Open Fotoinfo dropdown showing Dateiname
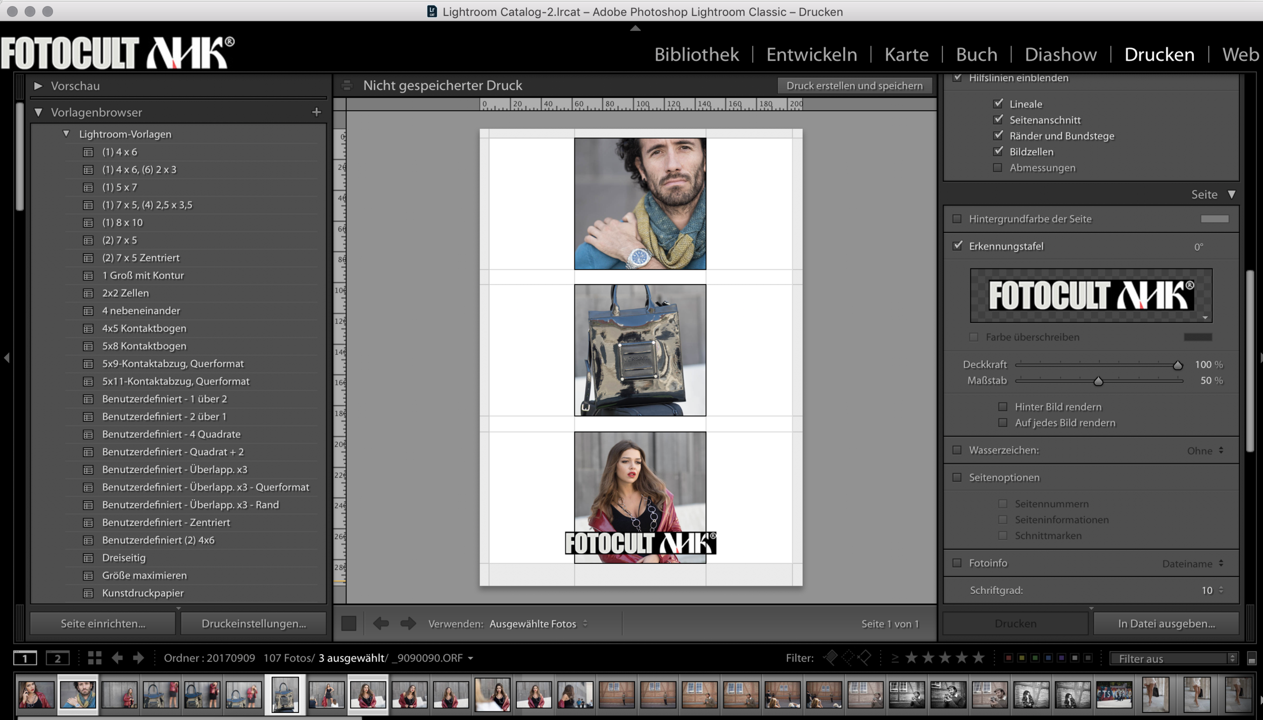Viewport: 1263px width, 720px height. click(1193, 563)
